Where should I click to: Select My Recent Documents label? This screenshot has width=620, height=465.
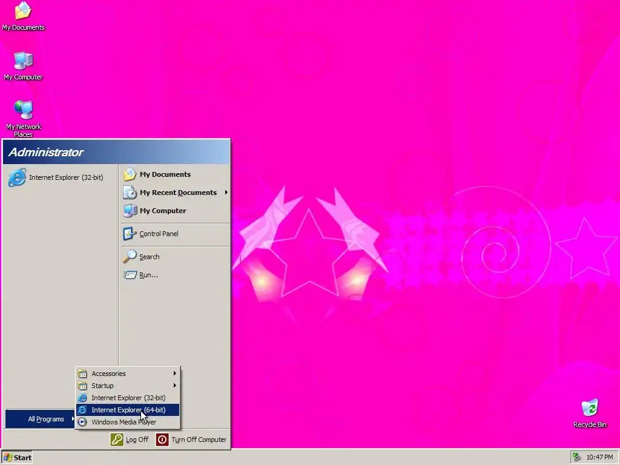click(x=178, y=193)
